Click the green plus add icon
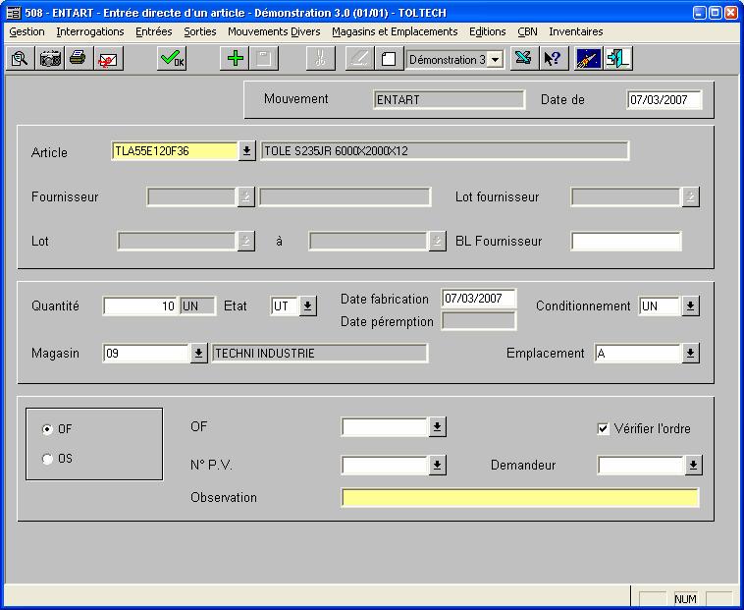 pos(235,59)
